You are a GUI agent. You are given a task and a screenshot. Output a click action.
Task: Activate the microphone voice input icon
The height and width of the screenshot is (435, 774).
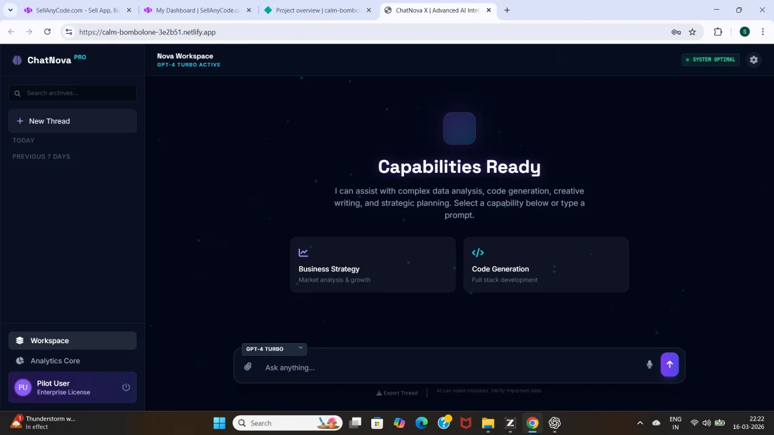pos(649,364)
